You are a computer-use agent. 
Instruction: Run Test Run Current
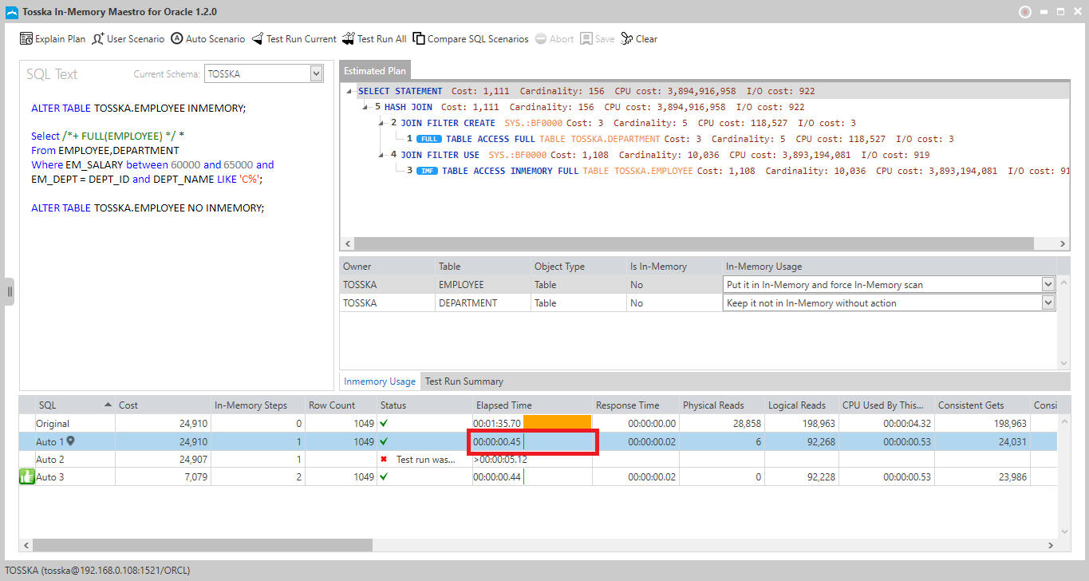294,38
